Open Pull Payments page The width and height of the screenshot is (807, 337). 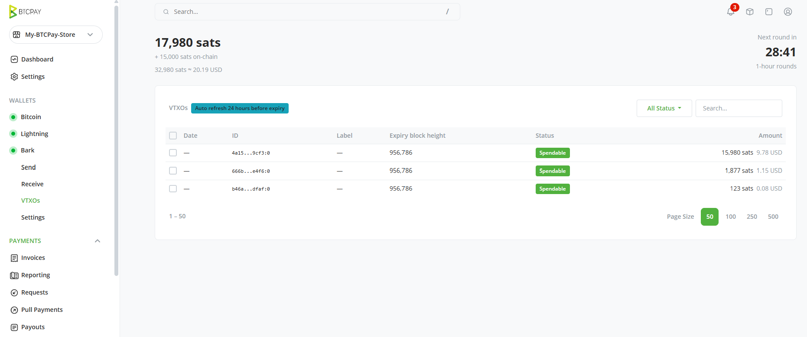pyautogui.click(x=42, y=310)
